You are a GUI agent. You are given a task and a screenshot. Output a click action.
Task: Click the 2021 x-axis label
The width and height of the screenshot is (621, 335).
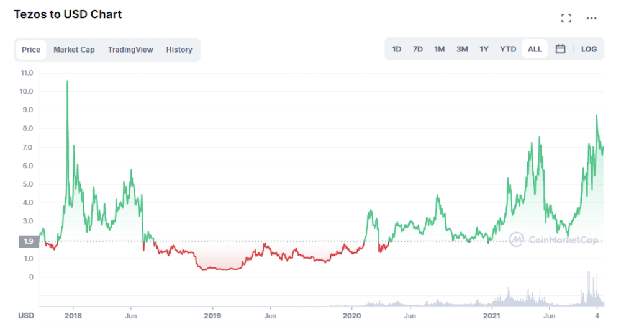click(x=491, y=316)
